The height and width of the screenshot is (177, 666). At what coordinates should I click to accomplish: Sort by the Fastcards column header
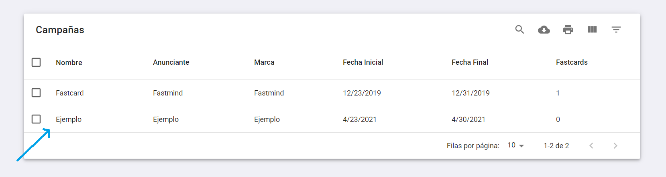572,62
